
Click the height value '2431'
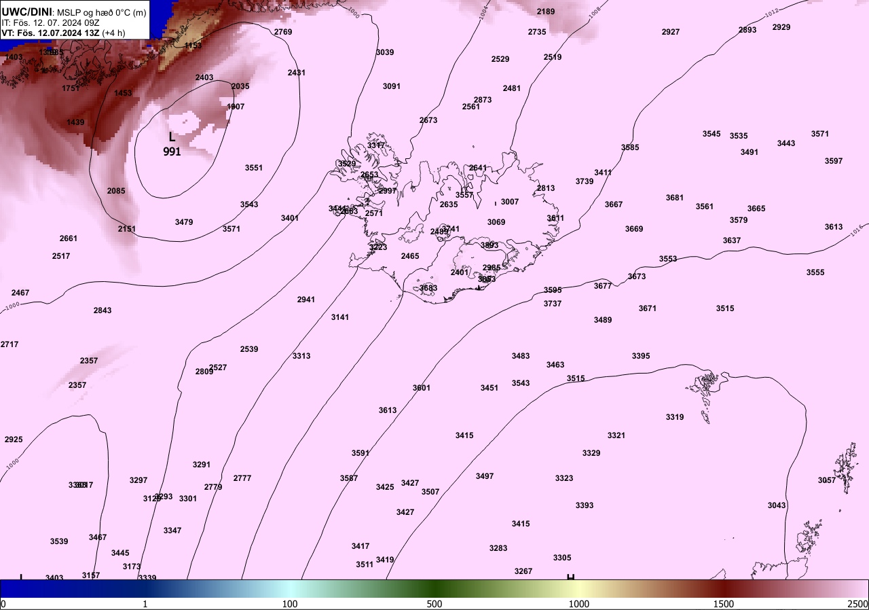(x=297, y=73)
